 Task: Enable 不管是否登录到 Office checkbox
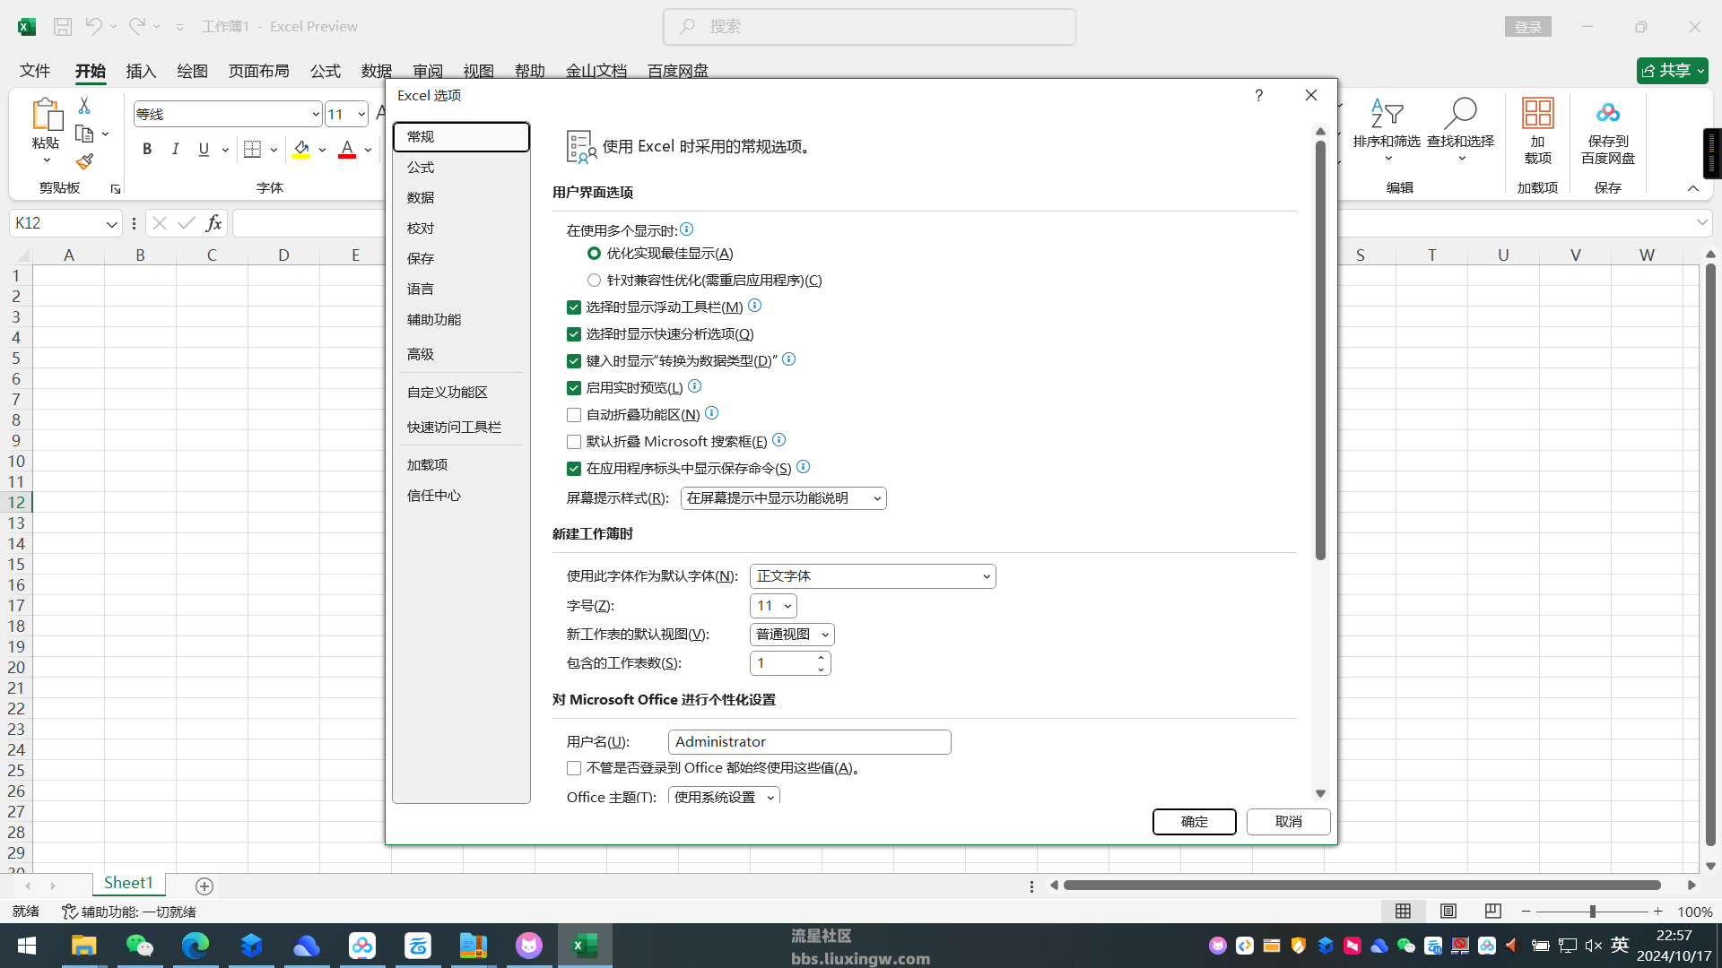tap(574, 768)
